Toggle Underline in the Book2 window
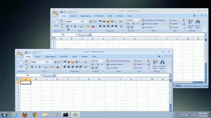Screen dimensions: 211x118 click(40, 67)
